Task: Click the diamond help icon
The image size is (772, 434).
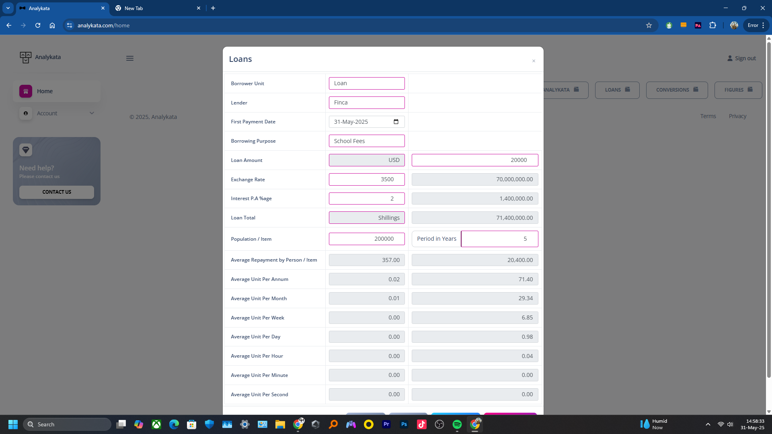Action: 26,150
